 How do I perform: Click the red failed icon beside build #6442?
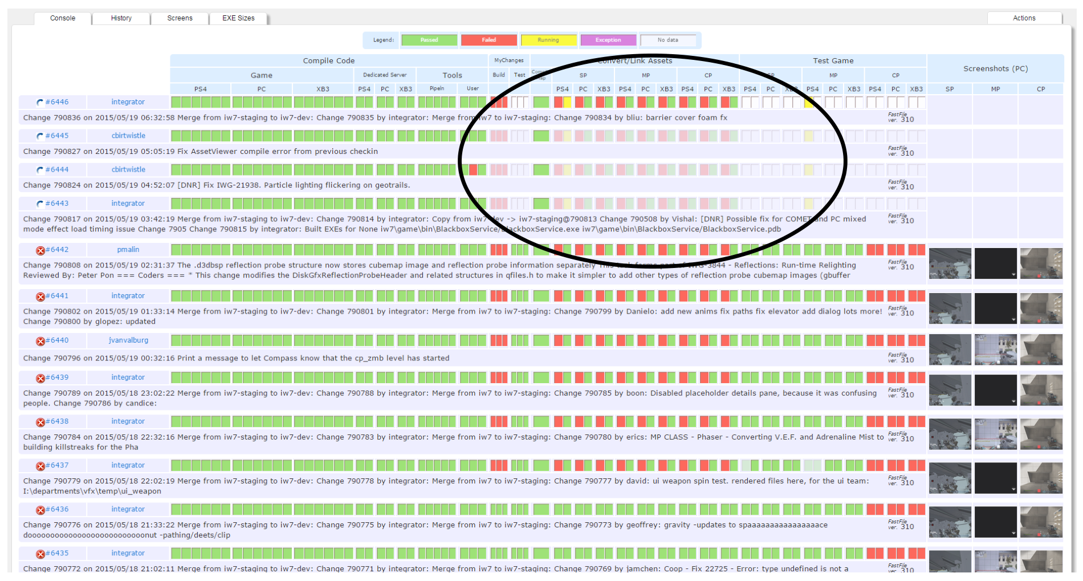click(40, 250)
